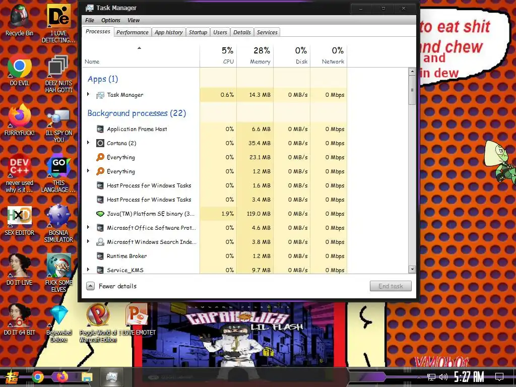Click the Cortana process icon
Image resolution: width=516 pixels, height=387 pixels.
(100, 143)
